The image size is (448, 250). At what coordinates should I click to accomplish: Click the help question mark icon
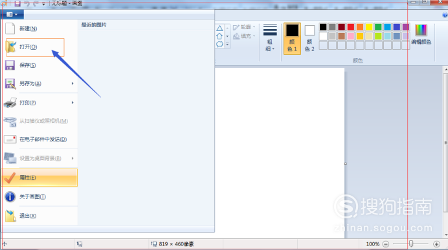445,15
